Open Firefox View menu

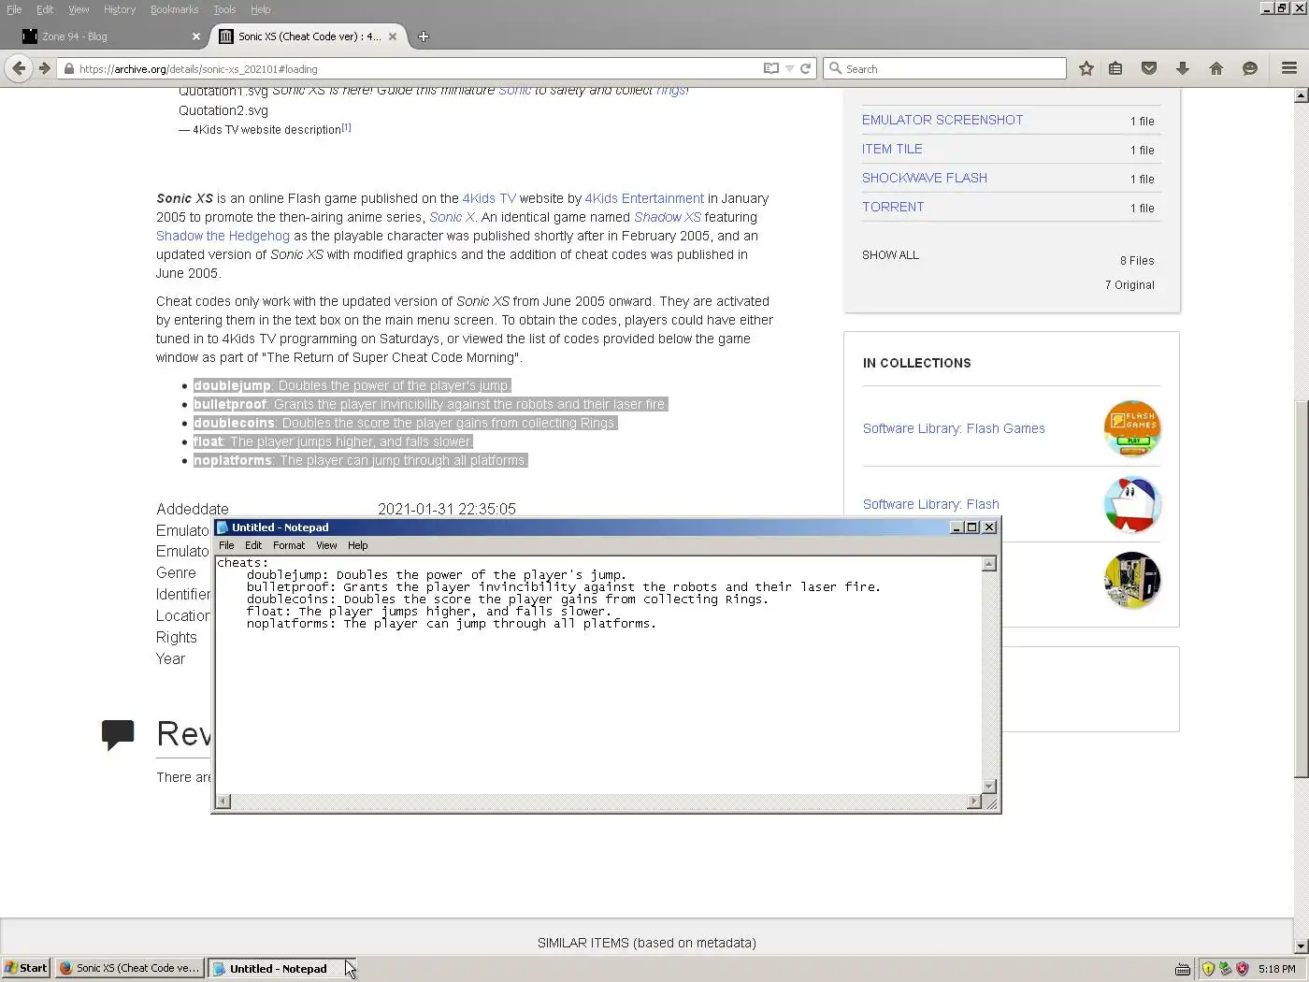coord(79,9)
